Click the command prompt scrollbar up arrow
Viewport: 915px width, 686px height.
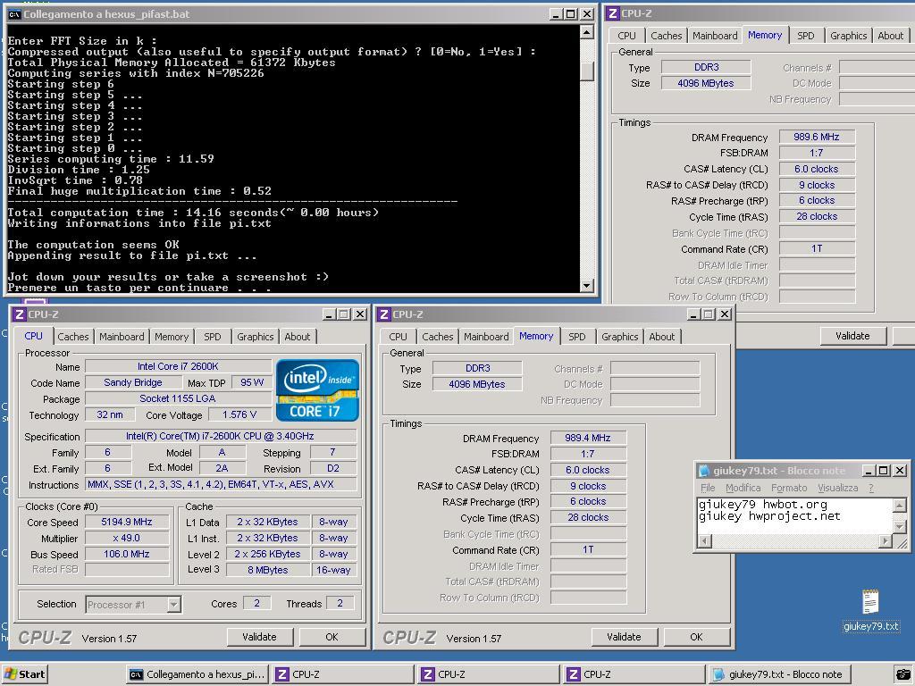(587, 32)
